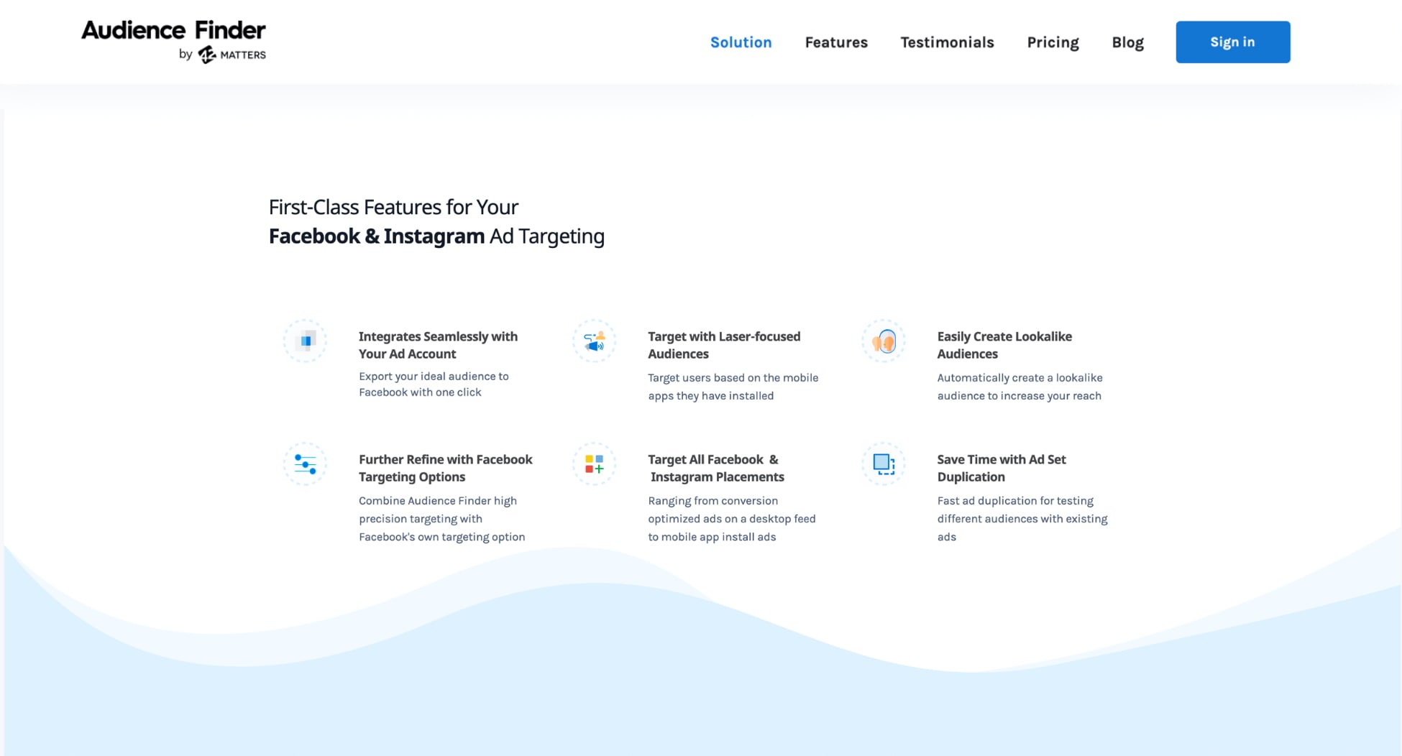Click the Ad Set Duplication icon
Screen dimensions: 1402x756
(x=884, y=464)
